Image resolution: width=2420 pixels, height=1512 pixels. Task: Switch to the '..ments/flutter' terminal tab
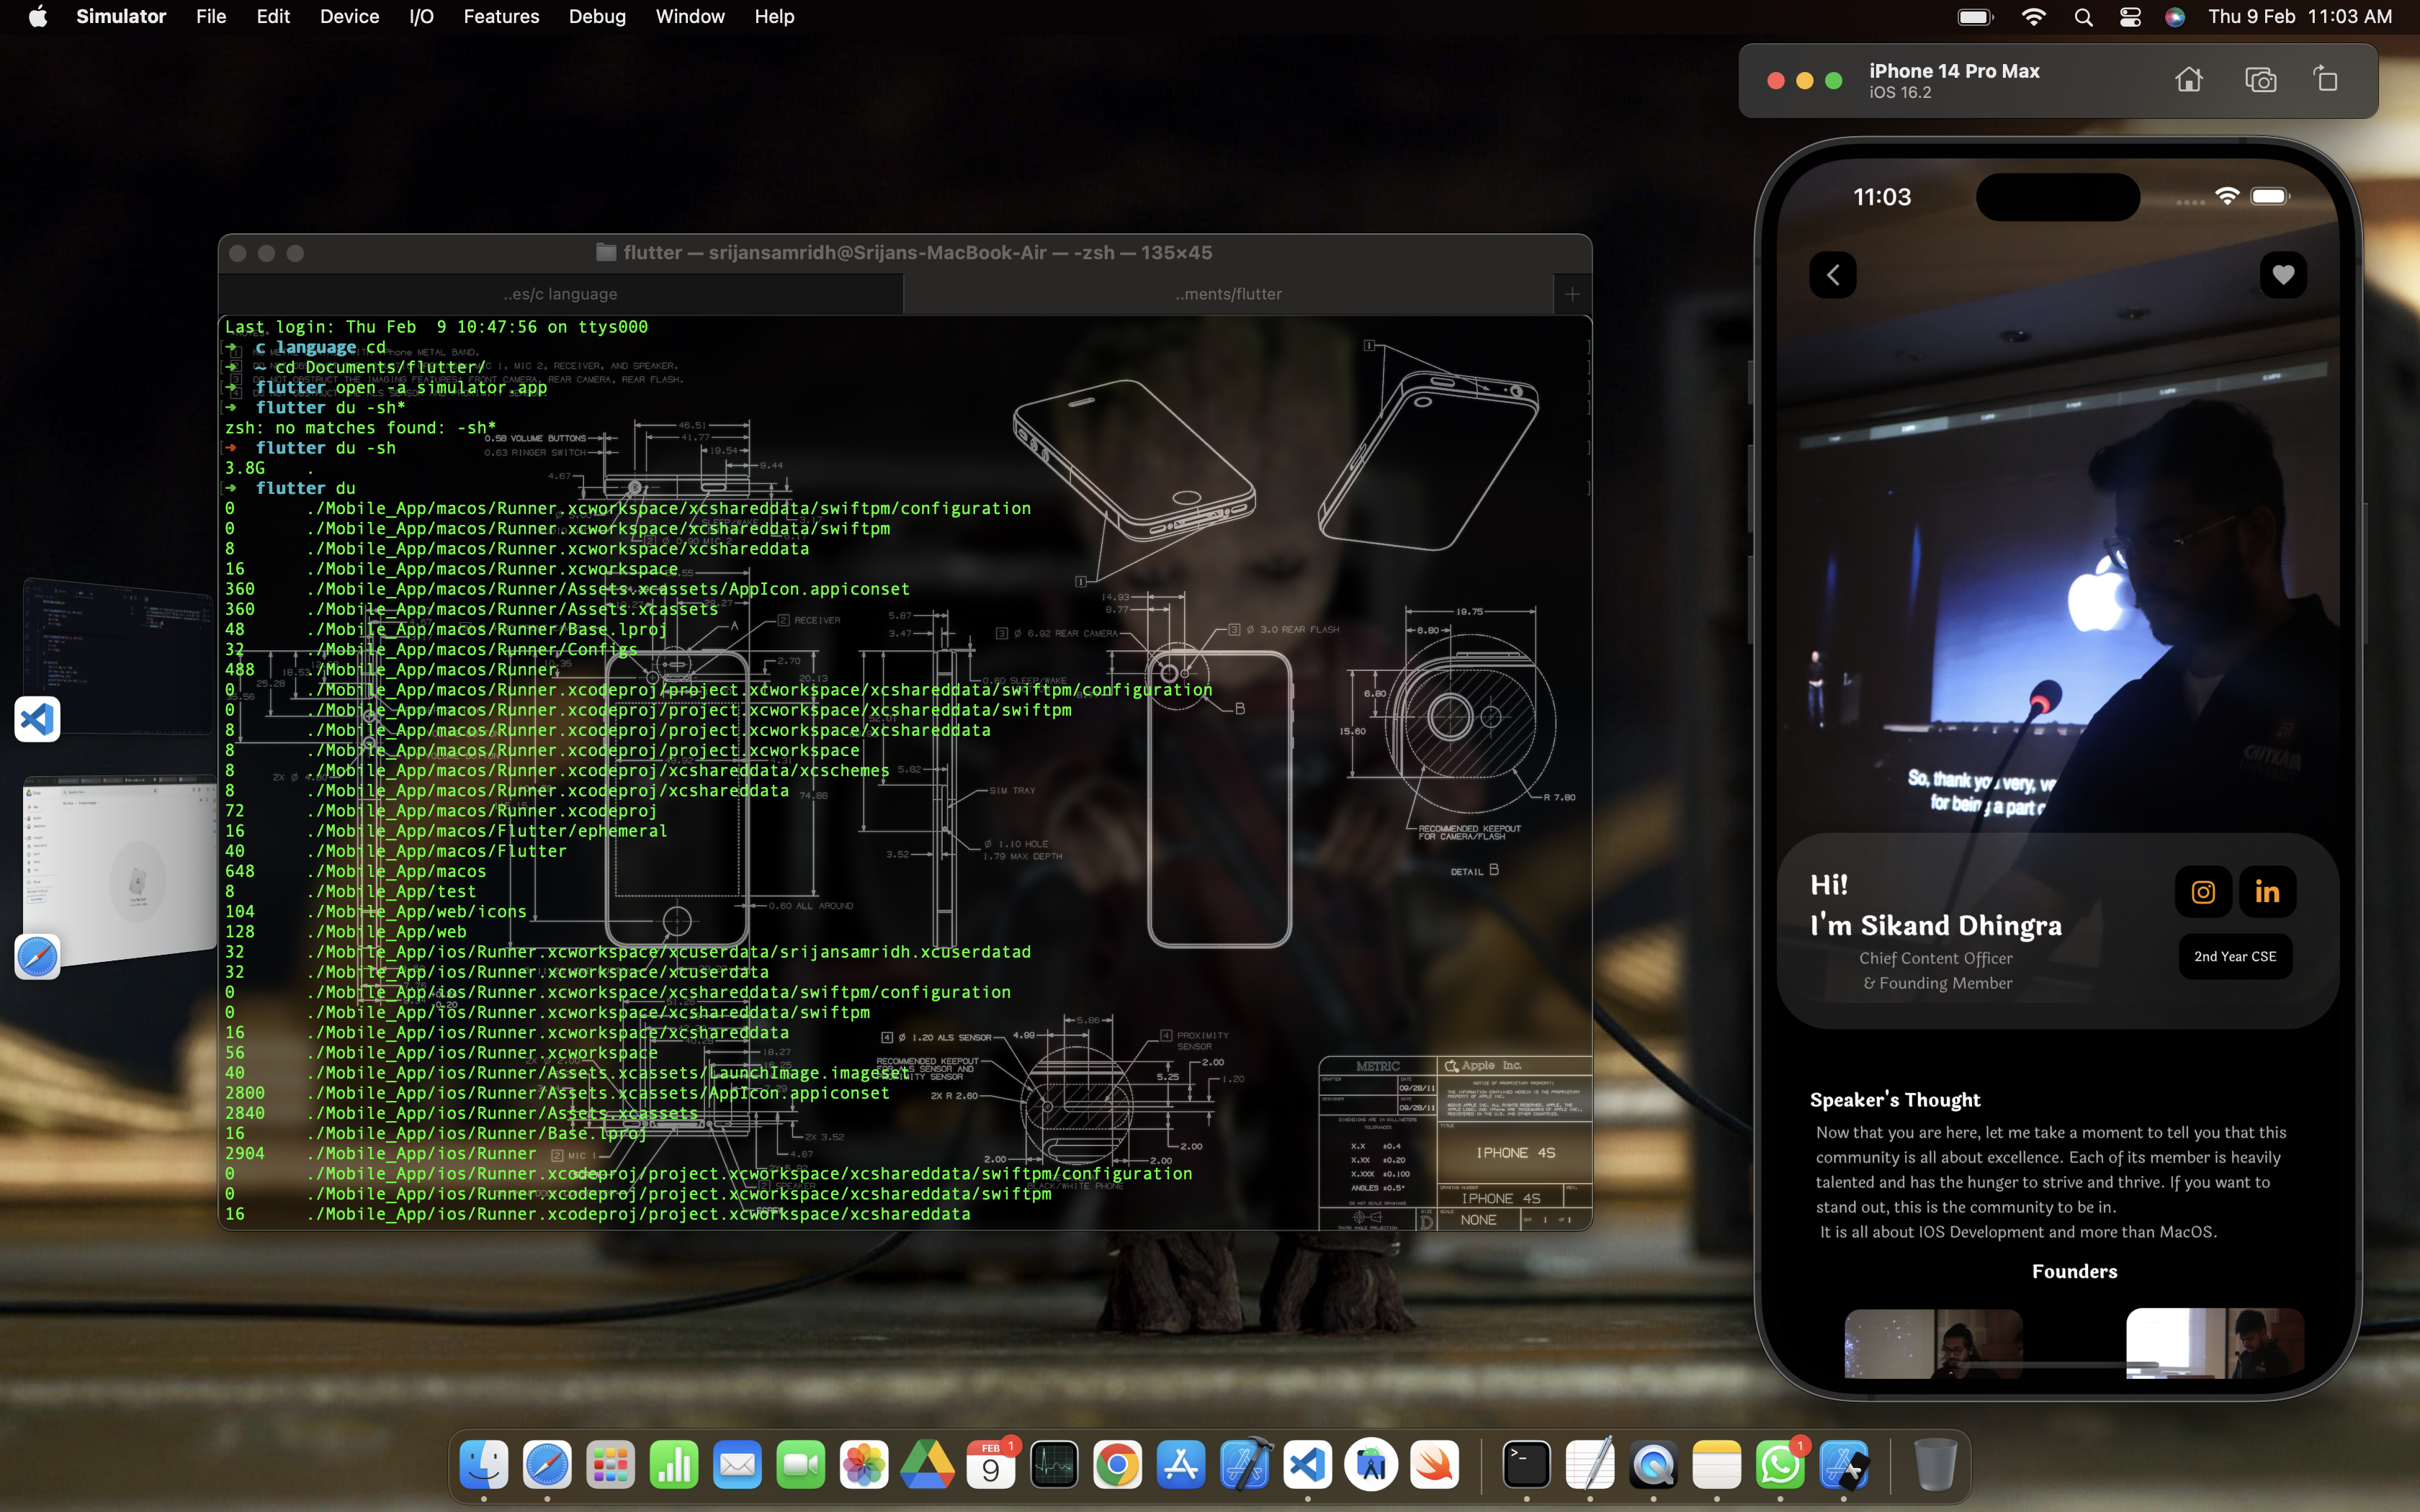[1228, 294]
